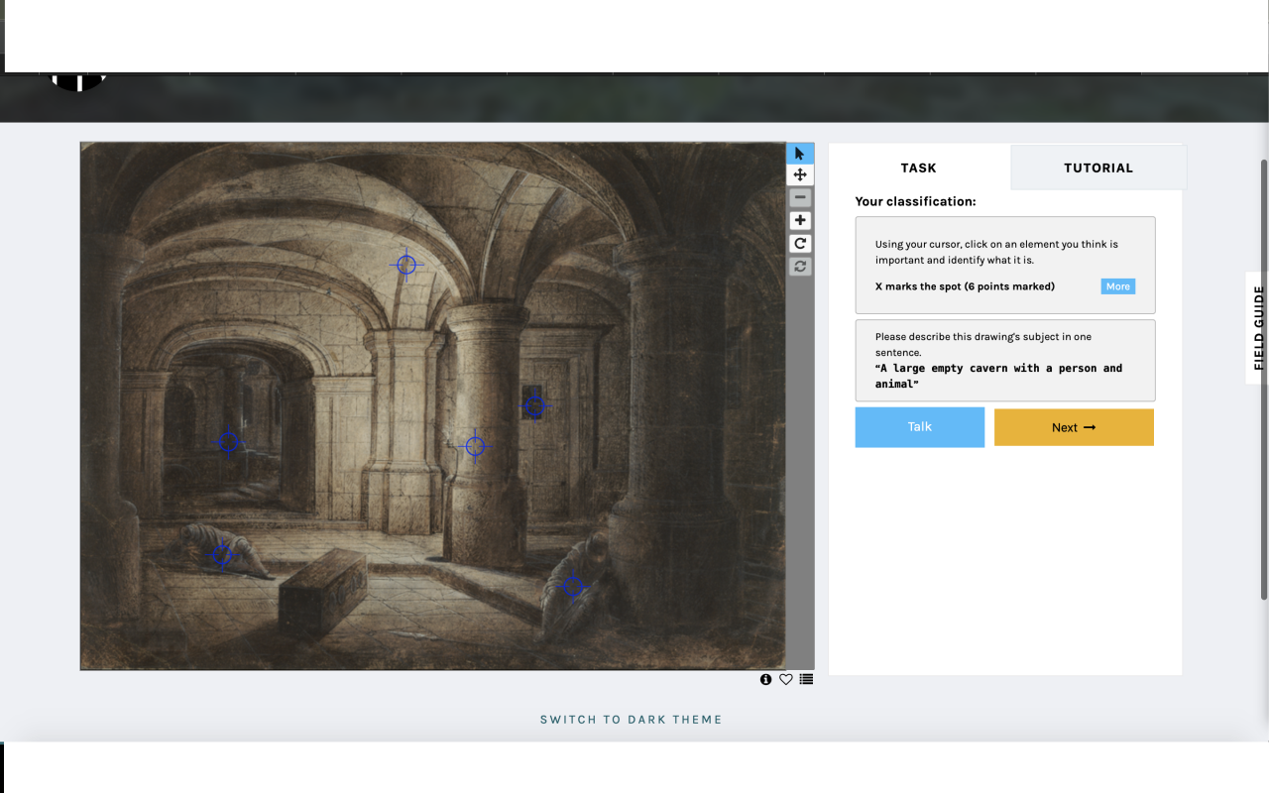Open the subject info icon

click(x=765, y=679)
